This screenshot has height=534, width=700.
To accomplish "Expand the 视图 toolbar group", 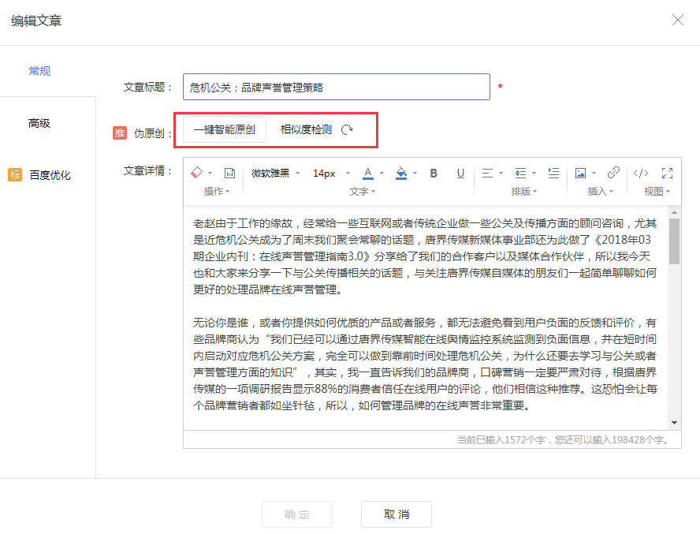I will point(657,191).
